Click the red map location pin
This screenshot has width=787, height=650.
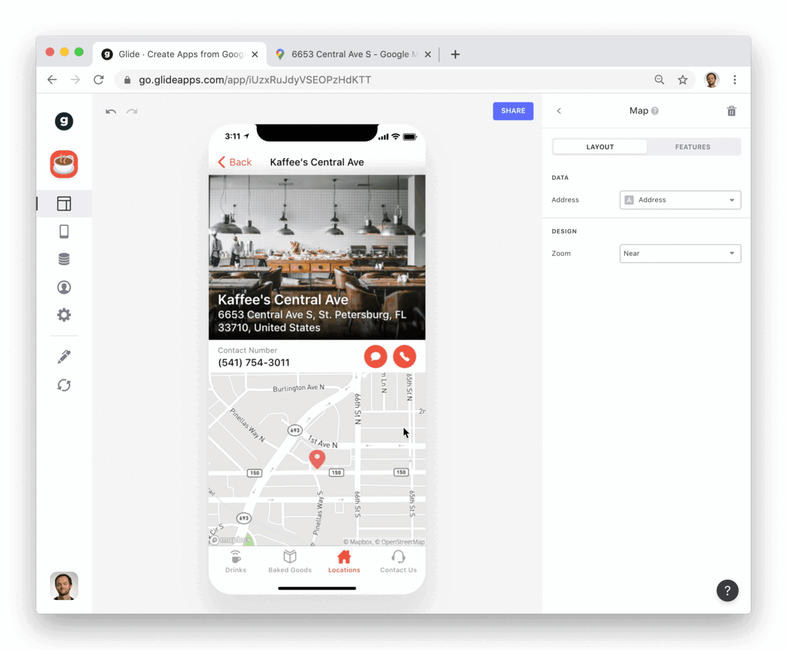point(317,459)
